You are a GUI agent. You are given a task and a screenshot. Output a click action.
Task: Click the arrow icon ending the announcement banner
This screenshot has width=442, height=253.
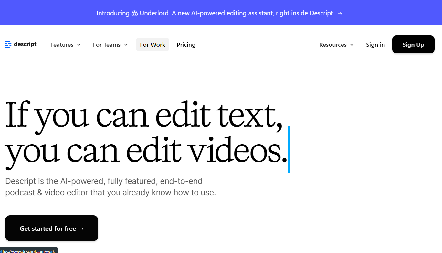pos(340,13)
